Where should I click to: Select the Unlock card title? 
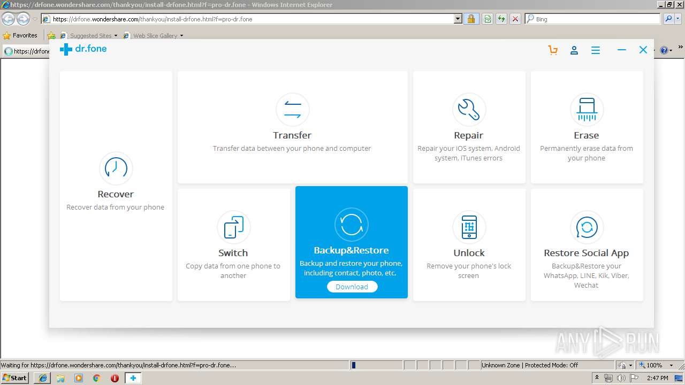[x=469, y=253]
